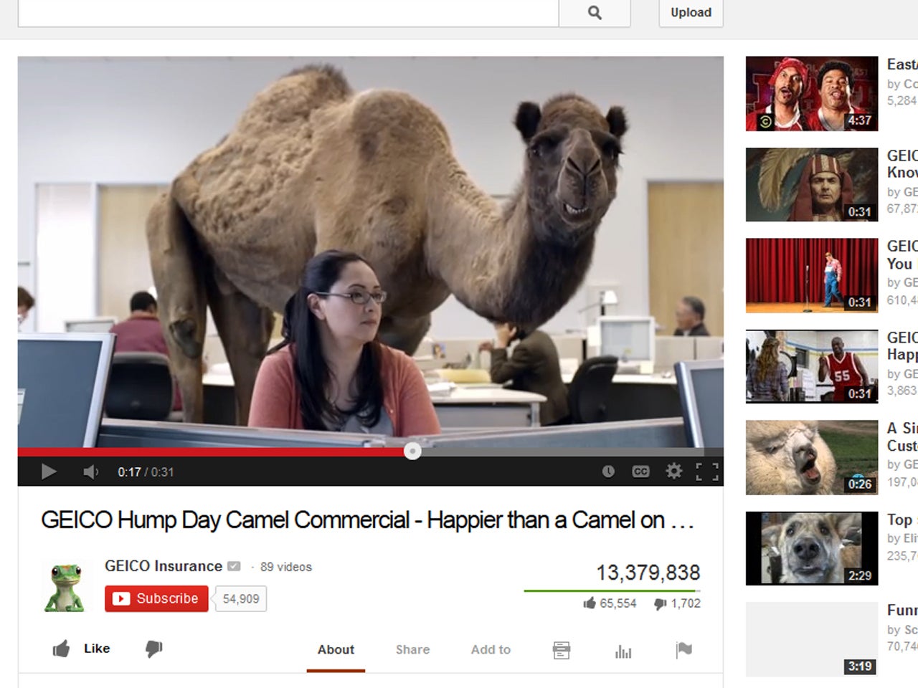This screenshot has height=688, width=918.
Task: Play the video with the play button
Action: pos(49,472)
